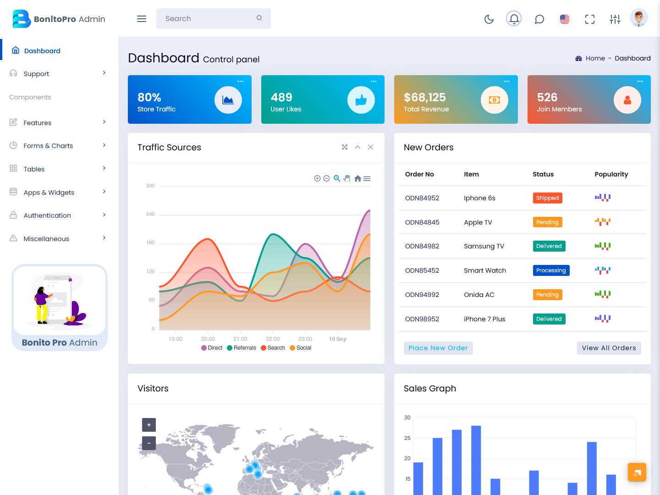Select the pan tool on Traffic Sources chart
Viewport: 660px width, 495px height.
pyautogui.click(x=347, y=178)
